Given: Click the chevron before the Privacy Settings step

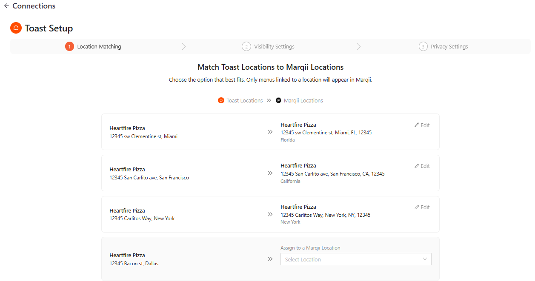Looking at the screenshot, I should 358,47.
